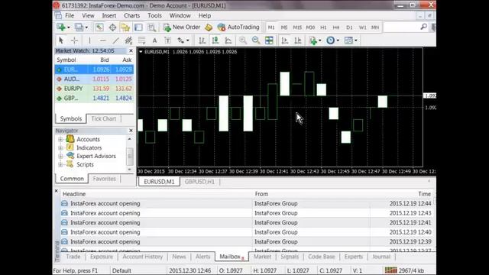Switch to the Tick Chart tab
Viewport: 489px width, 275px height.
click(104, 119)
